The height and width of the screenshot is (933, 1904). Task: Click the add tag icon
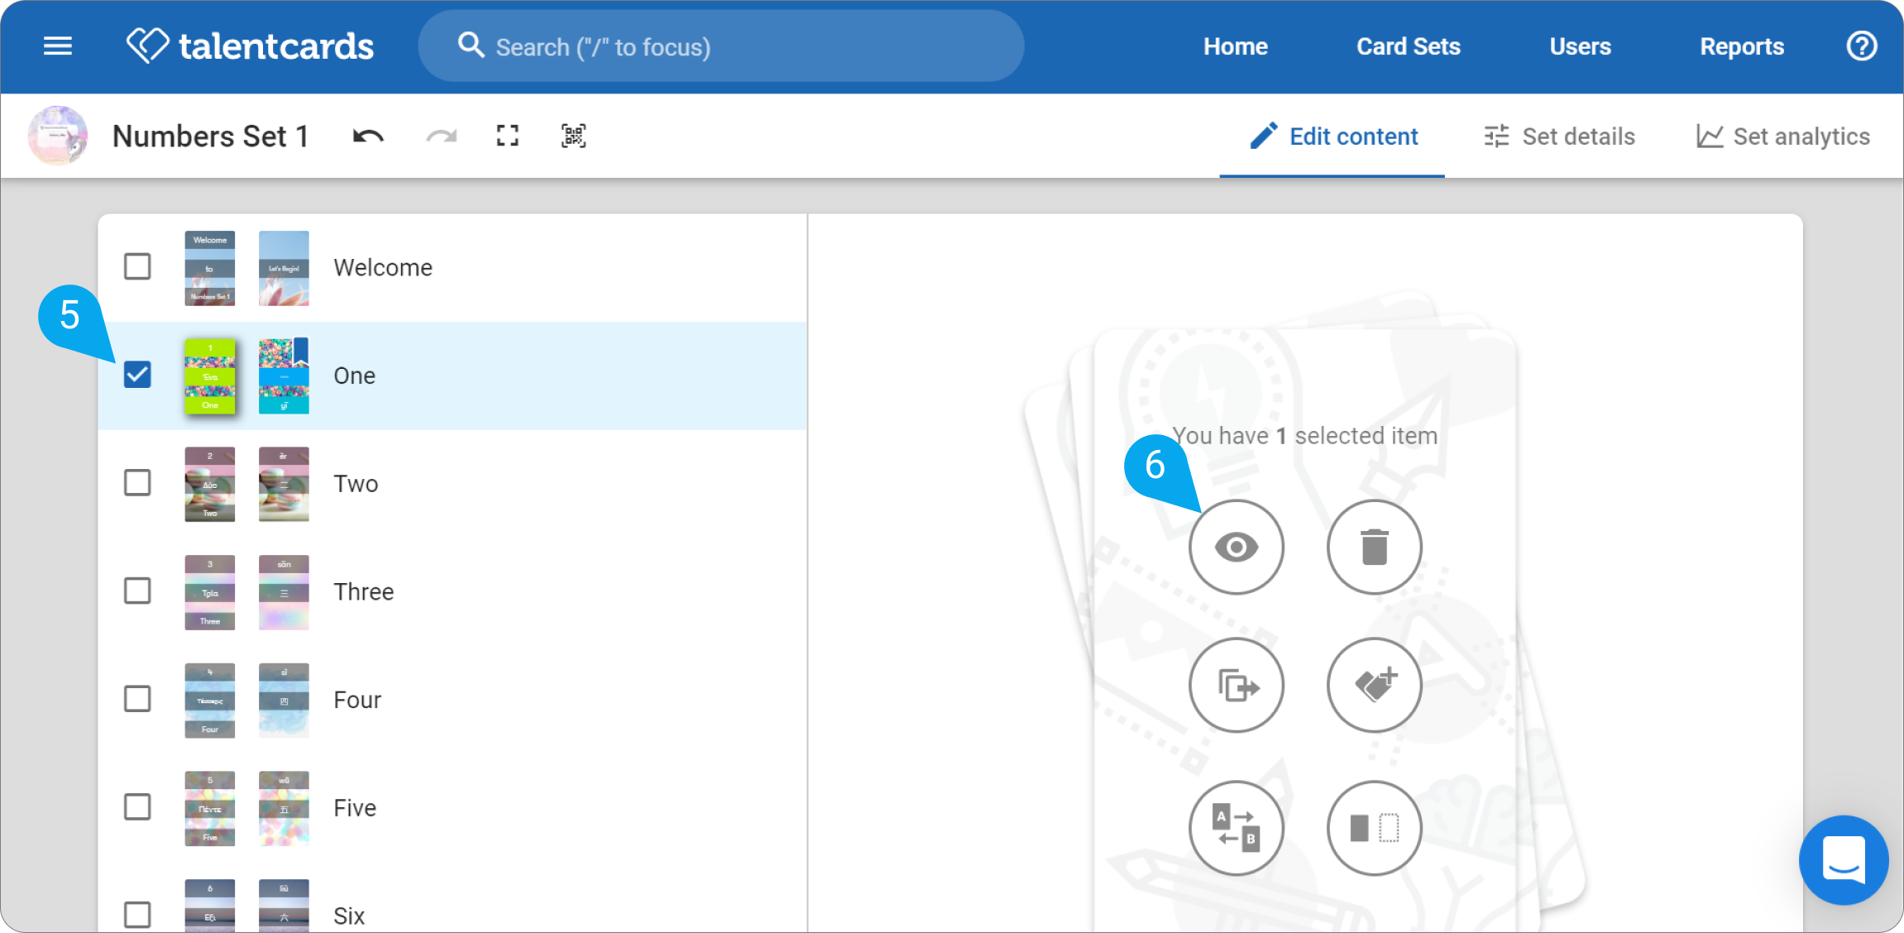click(x=1375, y=685)
